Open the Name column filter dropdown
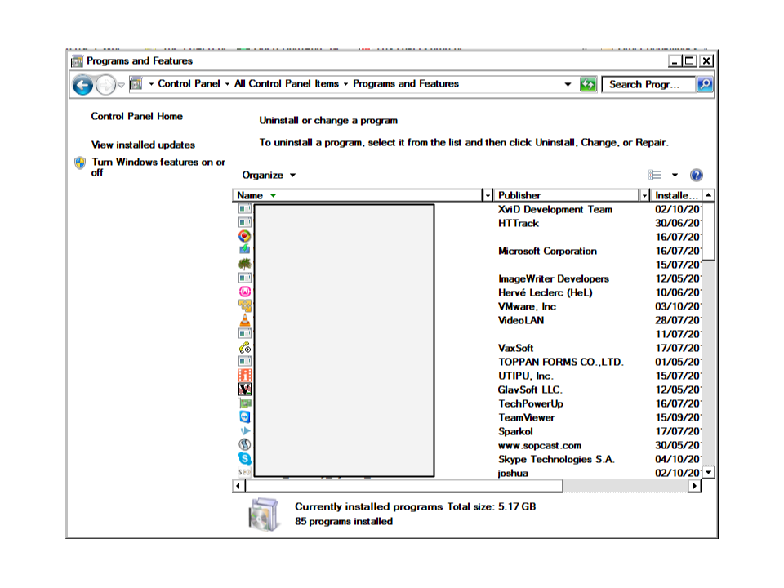The height and width of the screenshot is (588, 784). (488, 195)
